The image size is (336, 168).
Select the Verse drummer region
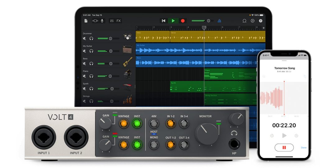point(218,36)
